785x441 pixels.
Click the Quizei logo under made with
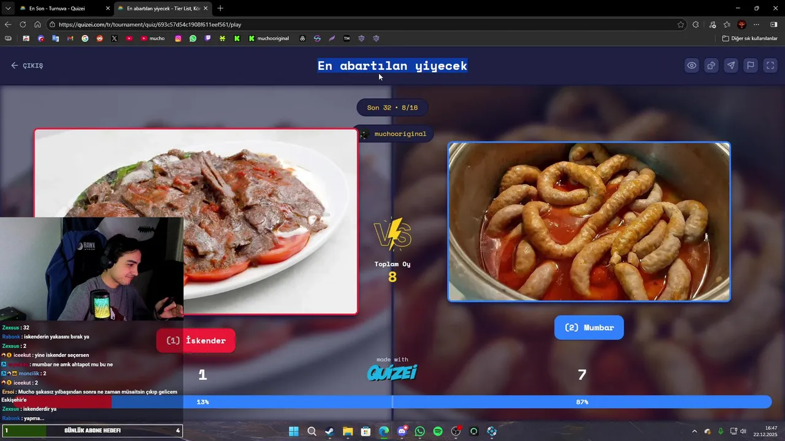(392, 372)
